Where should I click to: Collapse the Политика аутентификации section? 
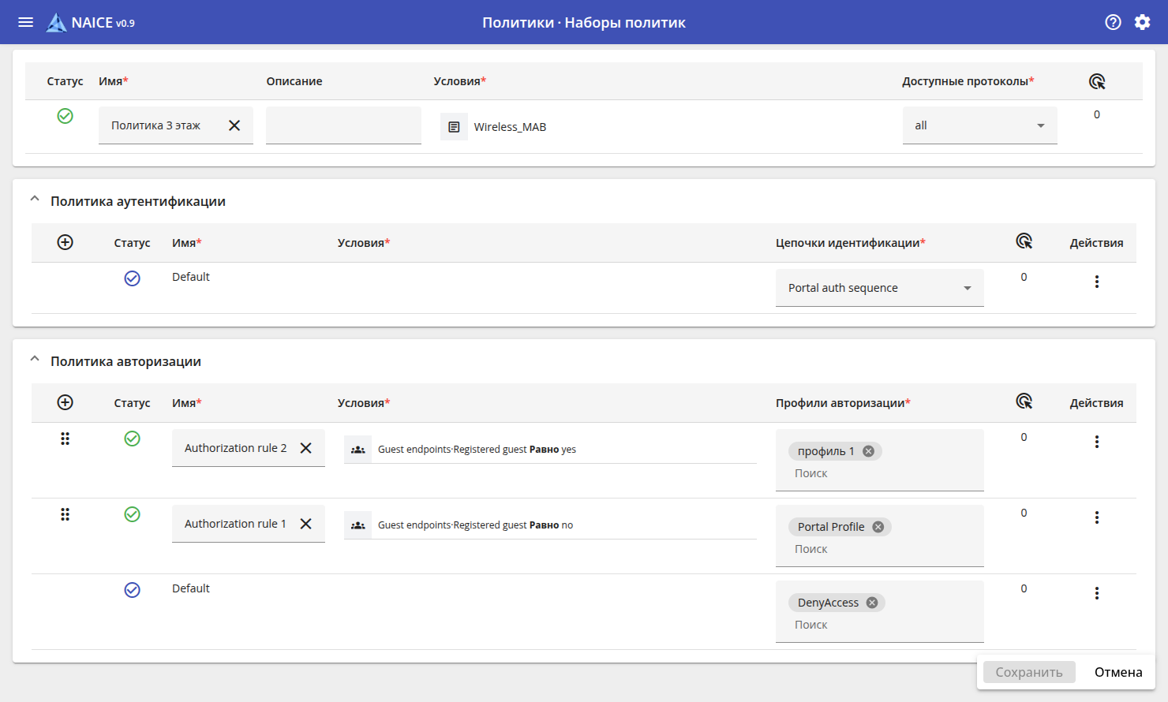tap(35, 200)
